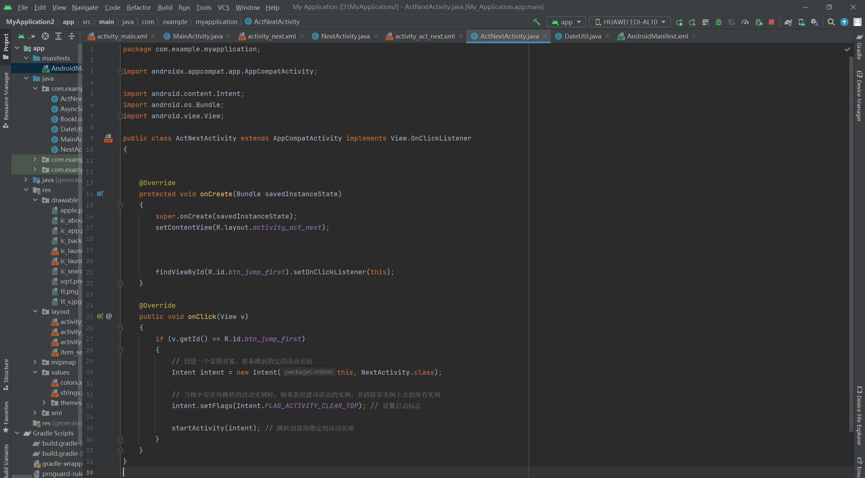Fold the import block at line 3
865x478 pixels.
pos(120,71)
